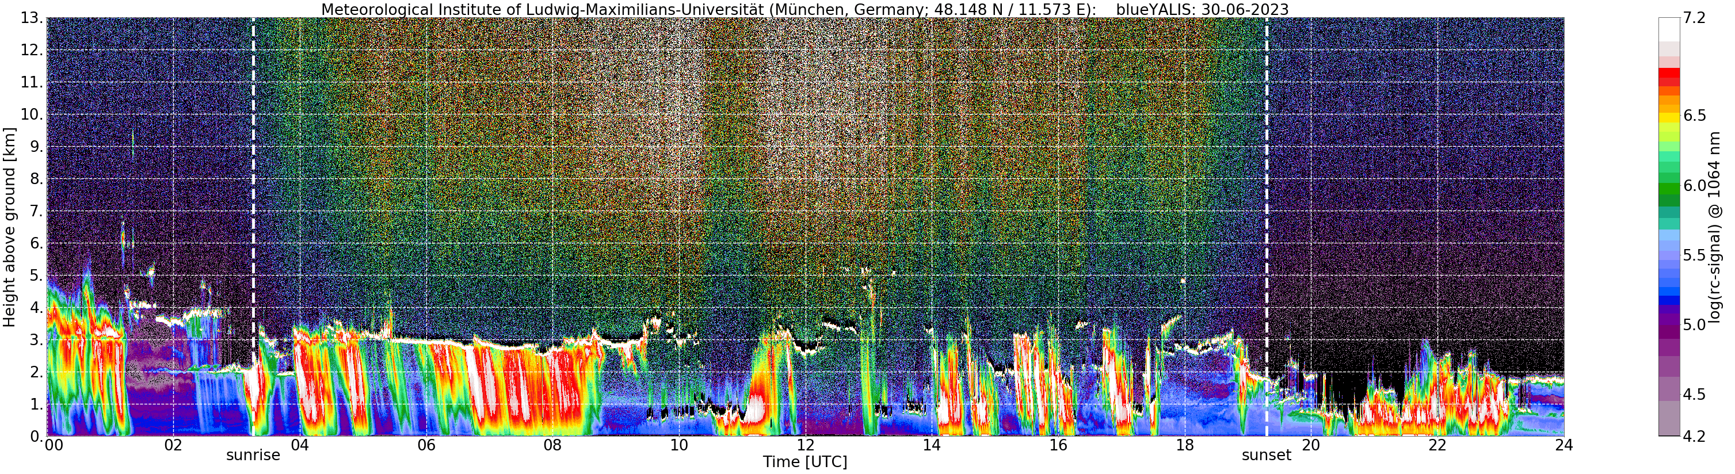Image resolution: width=1735 pixels, height=474 pixels.
Task: Click the x-axis tick label '00'
Action: 54,445
